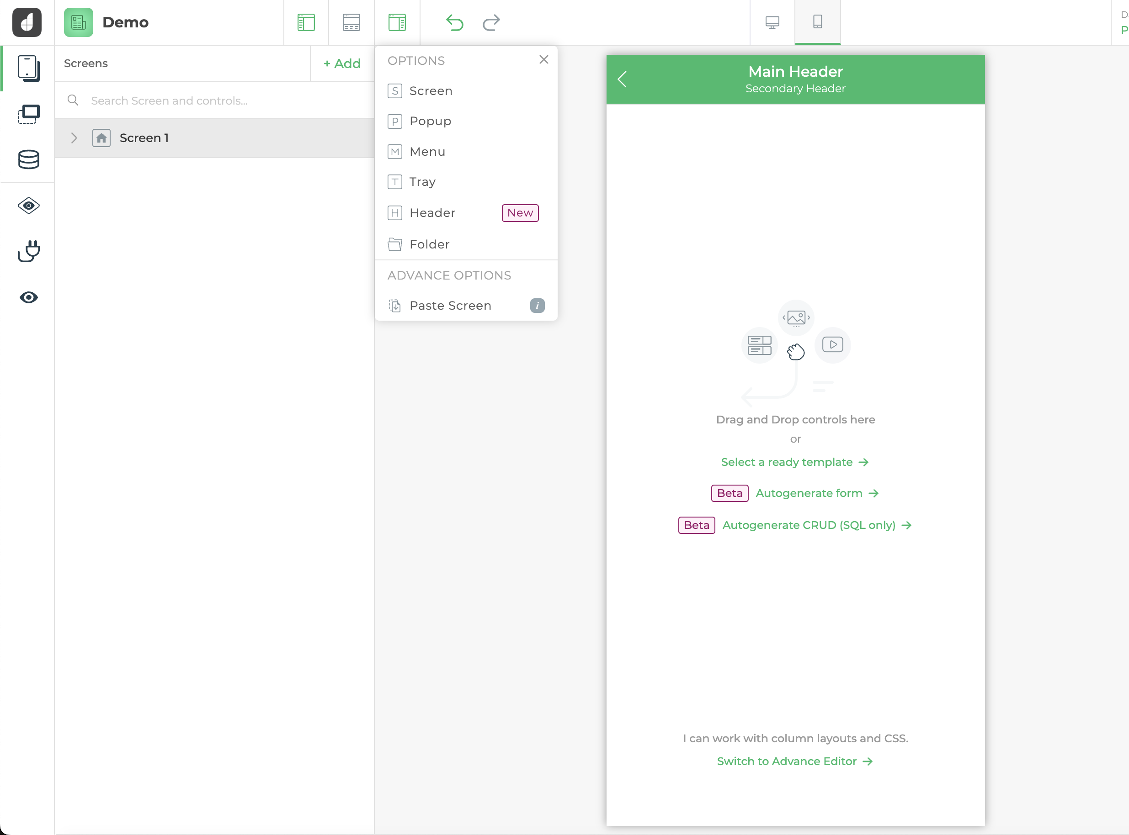The height and width of the screenshot is (835, 1129).
Task: Click the redo action icon
Action: point(491,22)
